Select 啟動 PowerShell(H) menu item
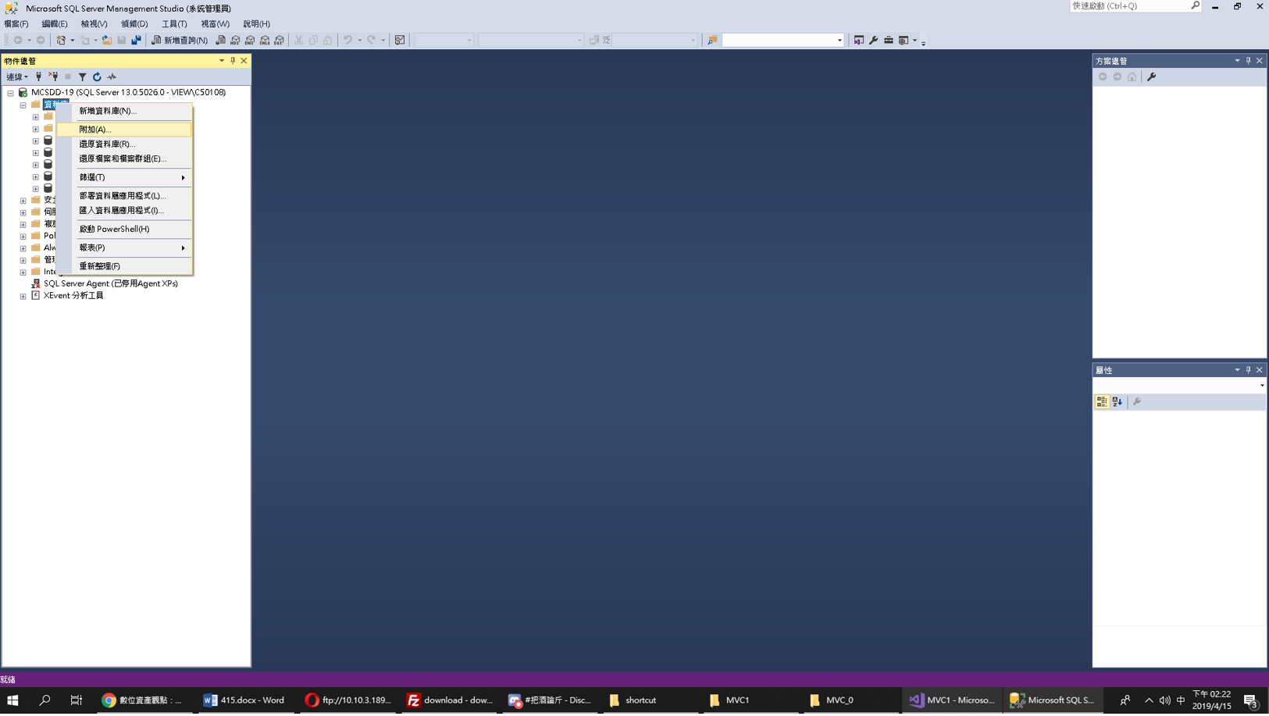The width and height of the screenshot is (1269, 716). [124, 229]
